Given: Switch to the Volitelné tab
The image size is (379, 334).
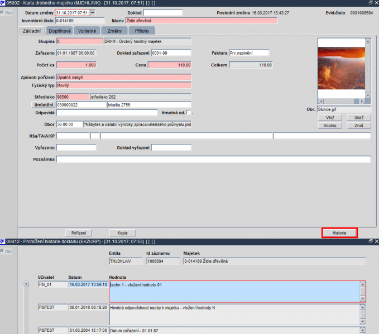Looking at the screenshot, I should [87, 31].
